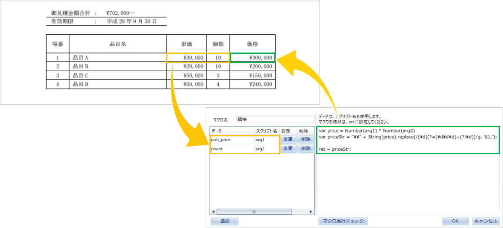The height and width of the screenshot is (228, 503).
Task: Click the ¥60,000 unit price cell
Action: 187,84
